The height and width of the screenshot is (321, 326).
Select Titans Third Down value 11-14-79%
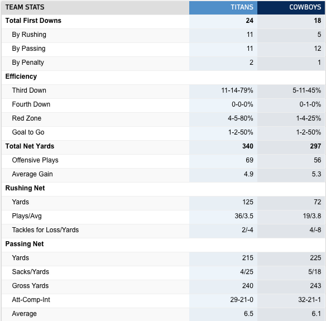tap(237, 90)
